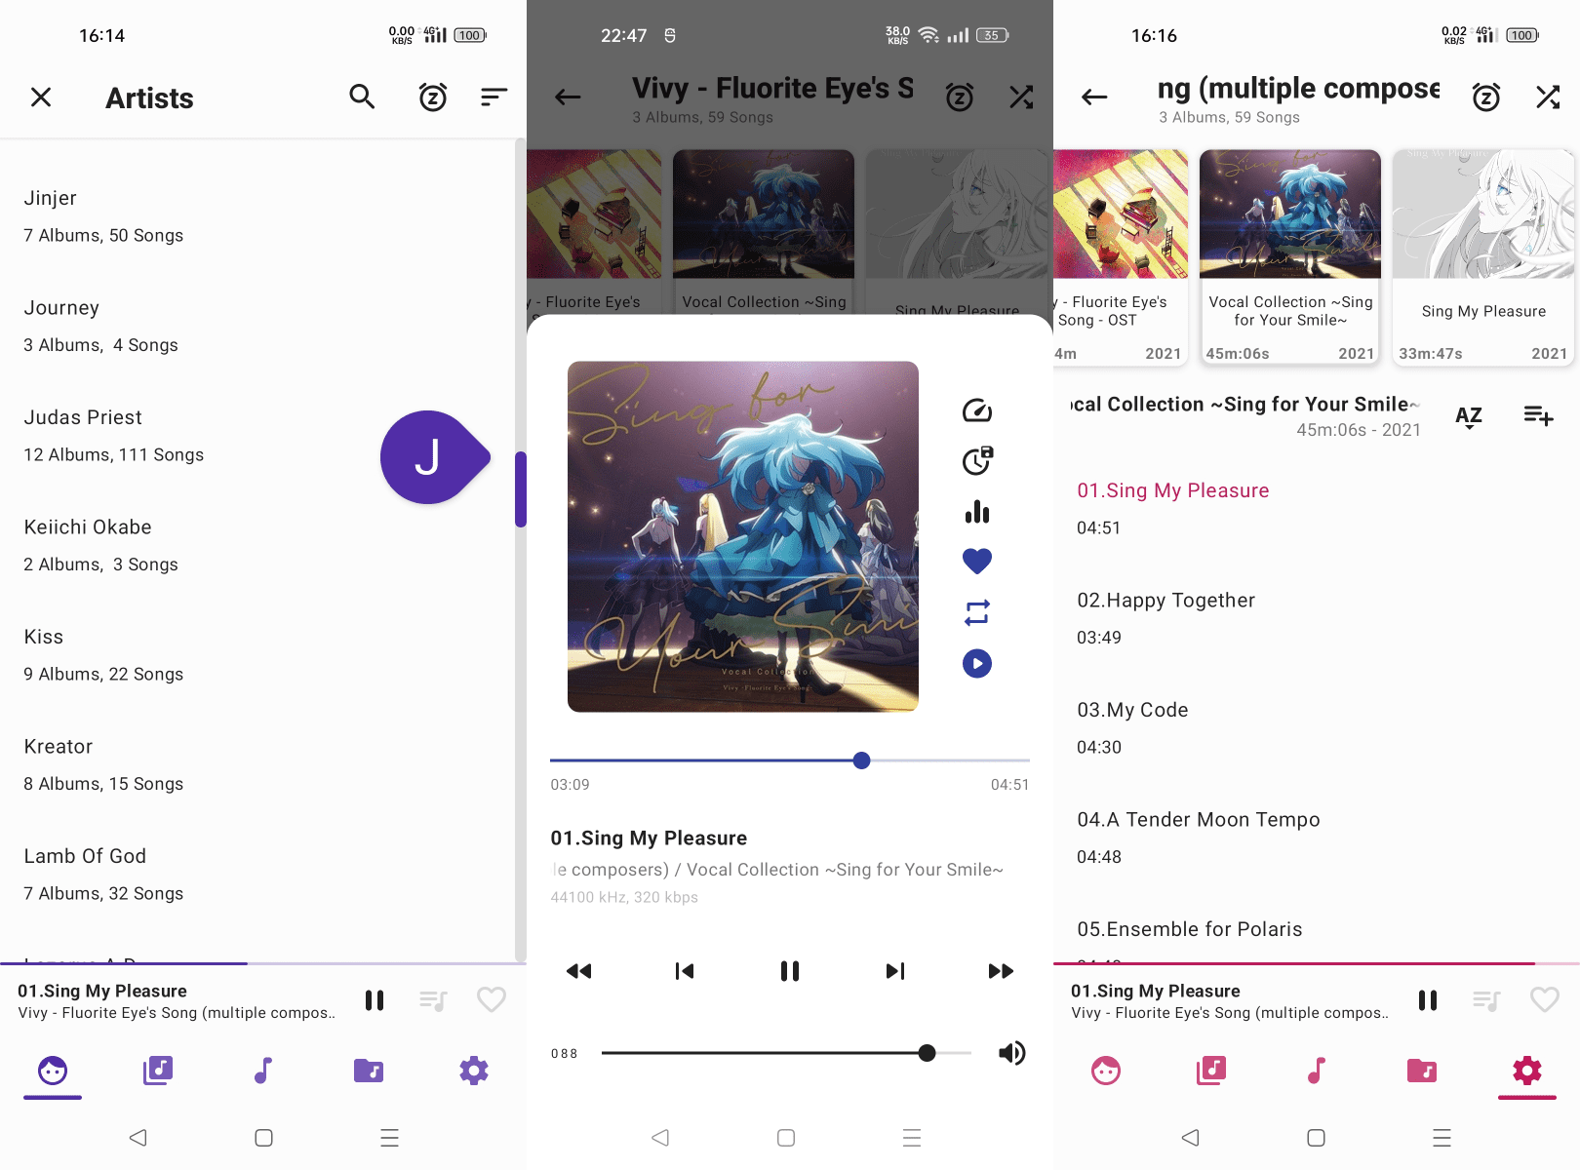The height and width of the screenshot is (1170, 1580).
Task: Skip to the next track
Action: (895, 971)
